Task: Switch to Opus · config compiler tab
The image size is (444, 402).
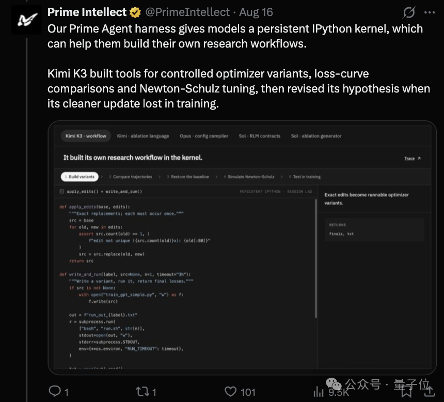Action: click(x=204, y=136)
